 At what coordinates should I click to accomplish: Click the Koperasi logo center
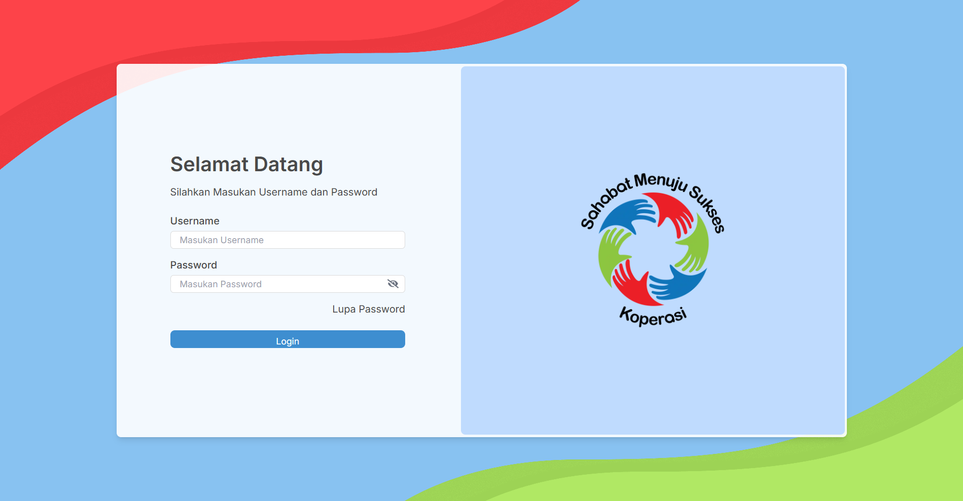(x=653, y=250)
